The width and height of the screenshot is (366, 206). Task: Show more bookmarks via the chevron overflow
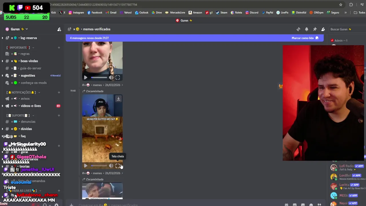tap(345, 13)
